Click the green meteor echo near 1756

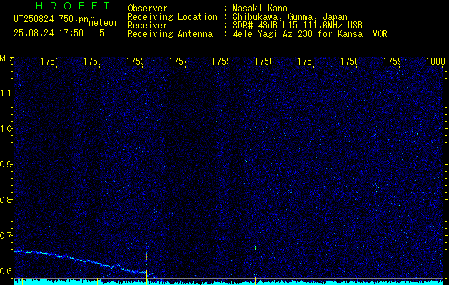[x=255, y=247]
